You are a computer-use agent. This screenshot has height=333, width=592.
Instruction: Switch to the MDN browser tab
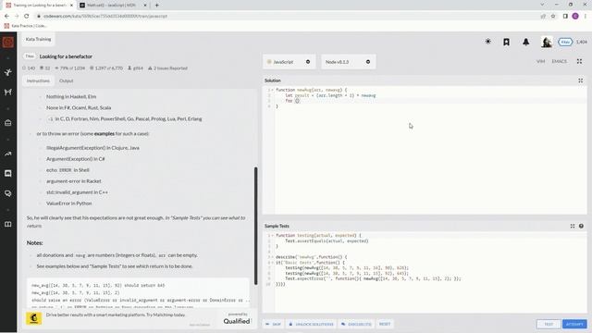pos(112,6)
